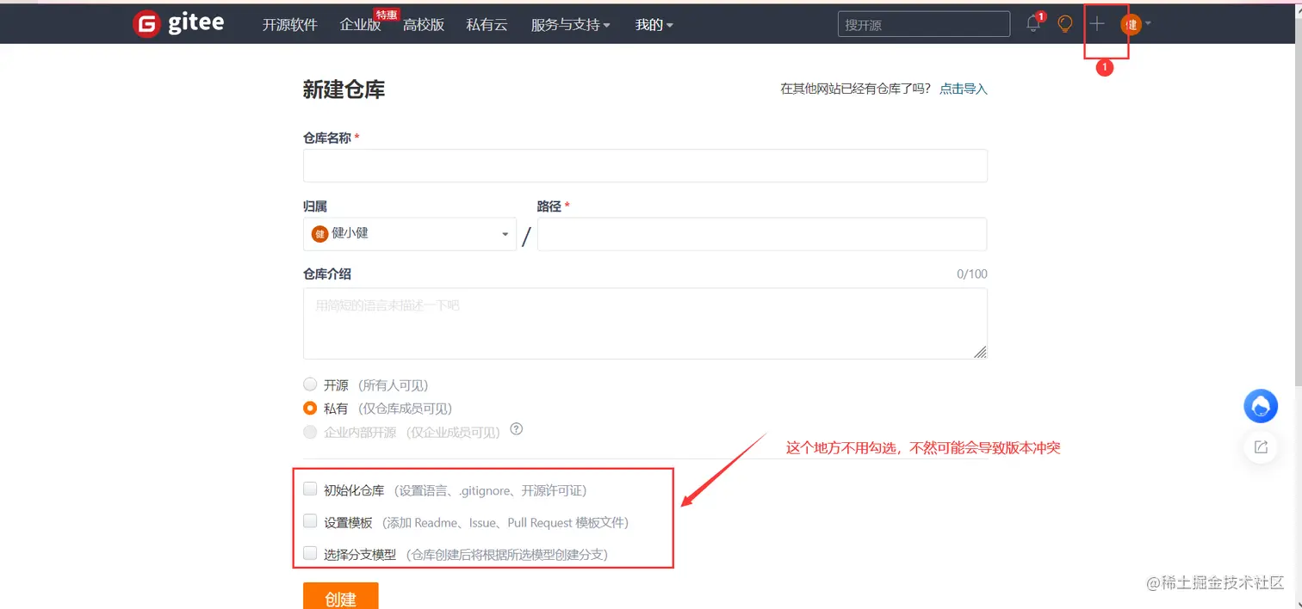The height and width of the screenshot is (609, 1302).
Task: Open the floating customer service chat icon
Action: coord(1261,406)
